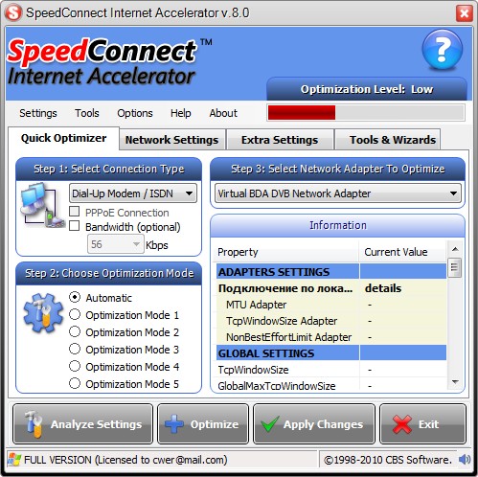Select Optimization Mode 3 radio button
Image resolution: width=478 pixels, height=477 pixels.
[x=75, y=349]
